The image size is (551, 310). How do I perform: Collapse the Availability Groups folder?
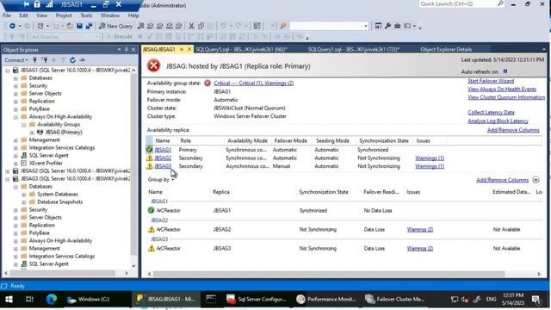tap(24, 124)
